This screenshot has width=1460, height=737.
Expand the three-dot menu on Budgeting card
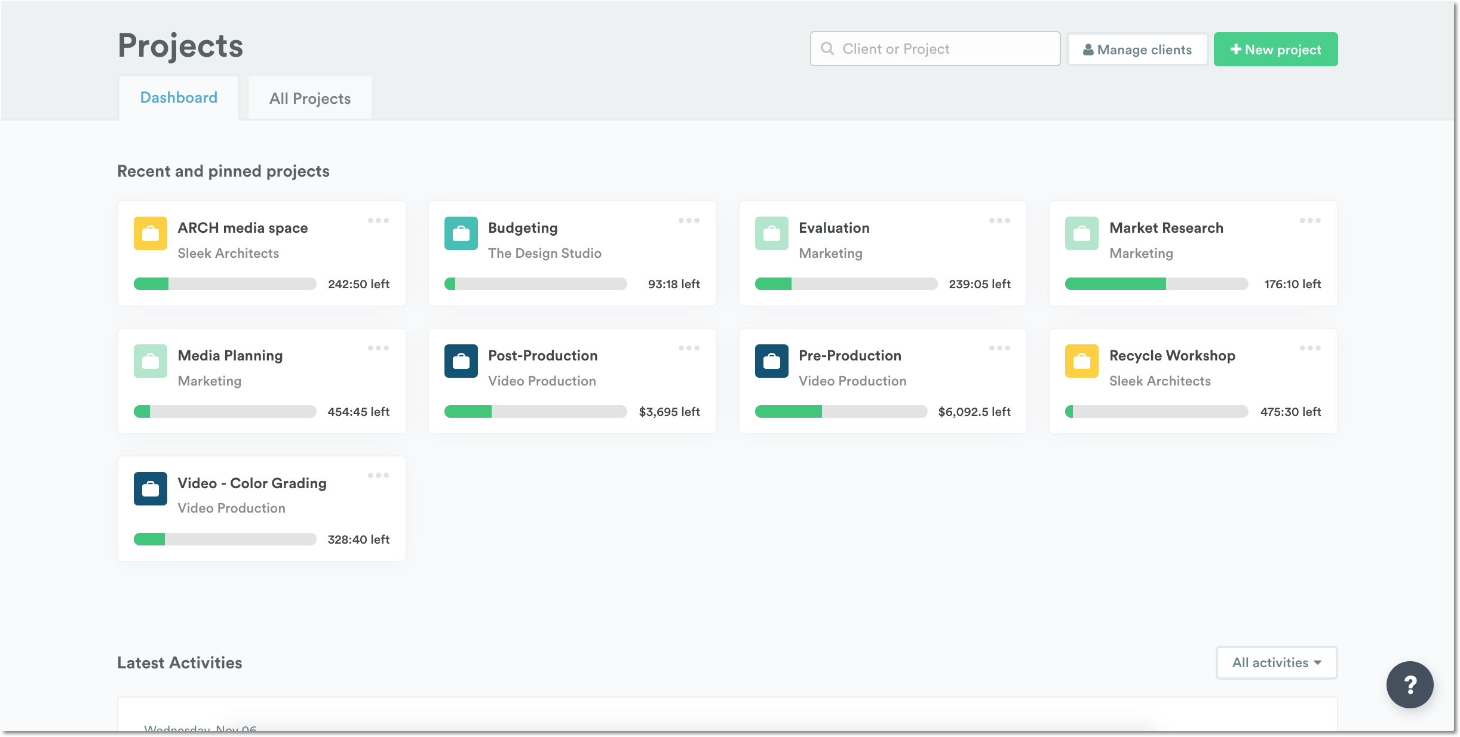pyautogui.click(x=689, y=220)
